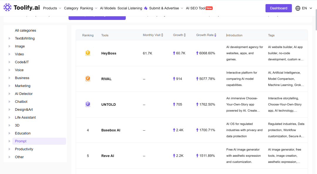The image size is (317, 174).
Task: Click HeyBoss growth up-arrow beside 60.7K
Action: tap(174, 53)
